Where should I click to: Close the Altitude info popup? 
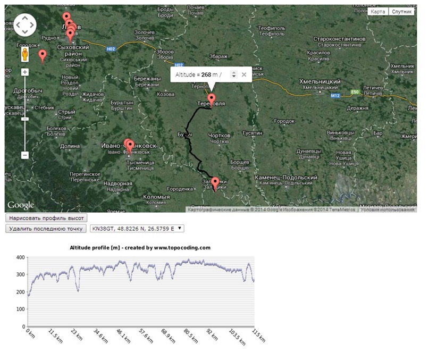click(244, 75)
